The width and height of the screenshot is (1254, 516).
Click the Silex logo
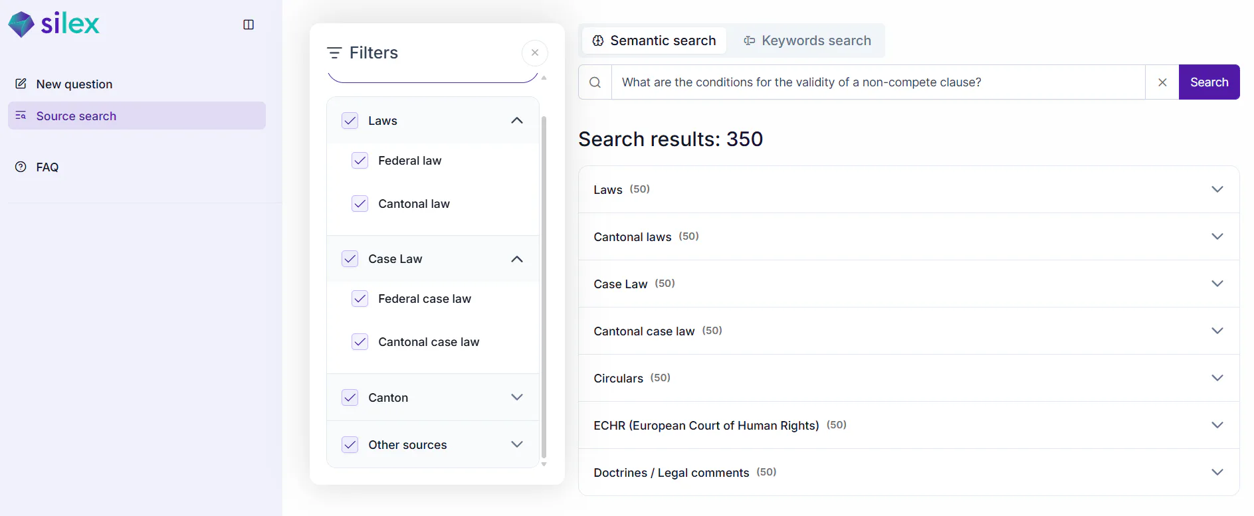pos(54,25)
